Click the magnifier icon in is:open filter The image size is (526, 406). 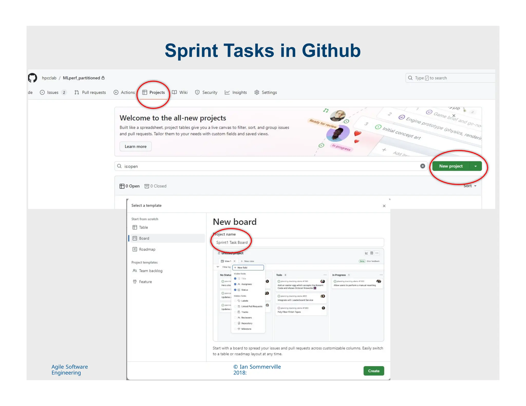tap(119, 166)
